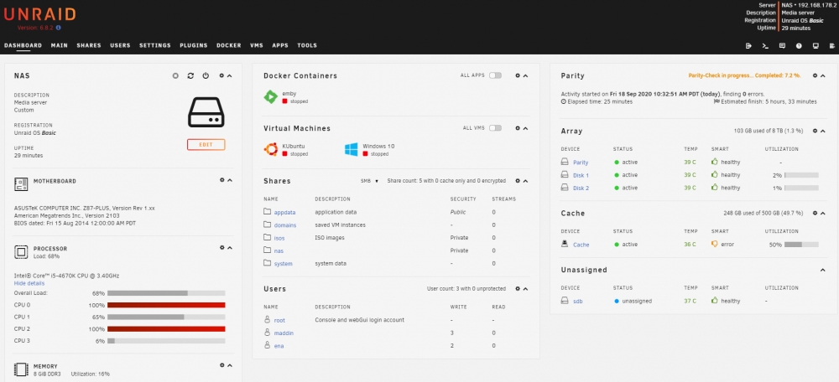Open Users panel settings gear

518,288
